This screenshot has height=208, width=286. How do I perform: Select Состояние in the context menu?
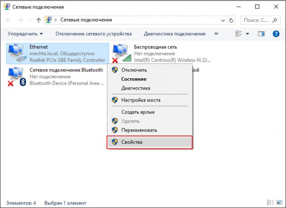coord(149,79)
